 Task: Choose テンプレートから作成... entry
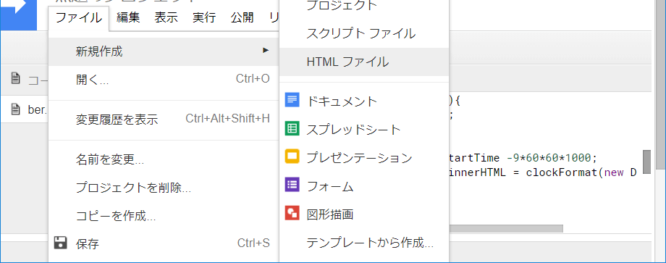point(364,243)
